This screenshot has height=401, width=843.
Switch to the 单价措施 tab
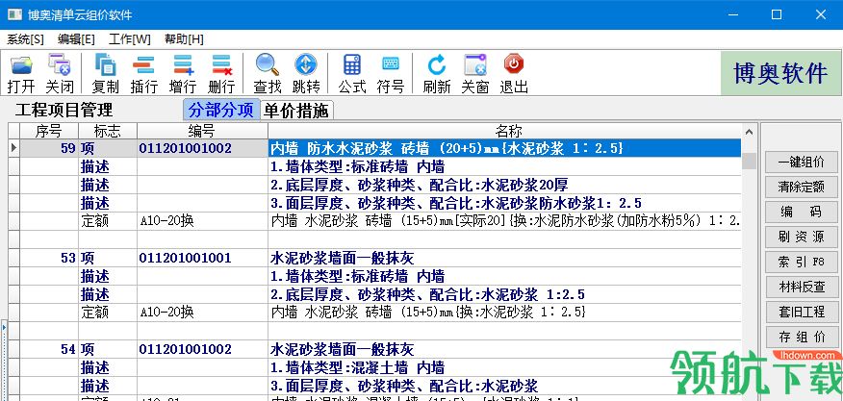pos(296,111)
